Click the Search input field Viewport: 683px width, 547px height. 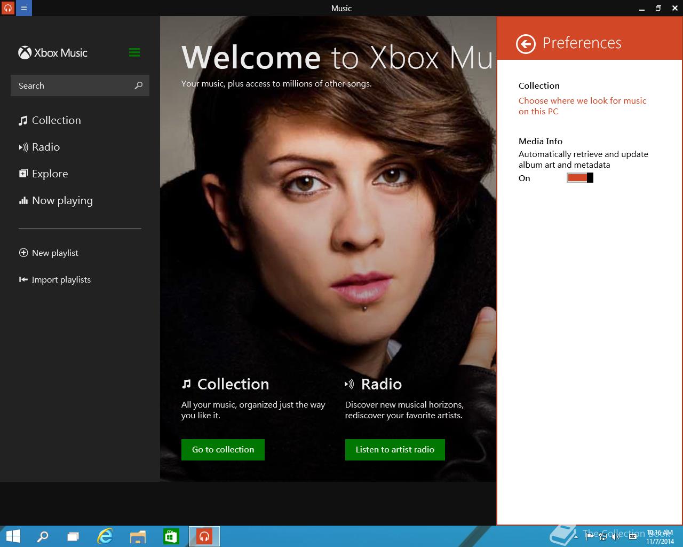(80, 85)
